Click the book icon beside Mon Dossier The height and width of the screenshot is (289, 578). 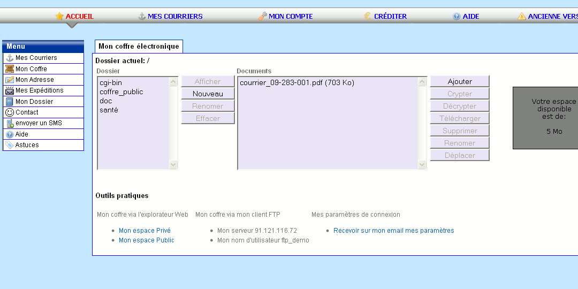[x=10, y=102]
